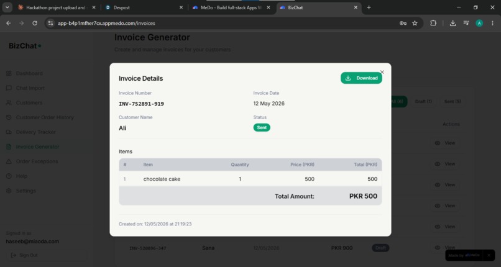This screenshot has width=501, height=267.
Task: Click the site information icon in address bar
Action: coord(50,23)
